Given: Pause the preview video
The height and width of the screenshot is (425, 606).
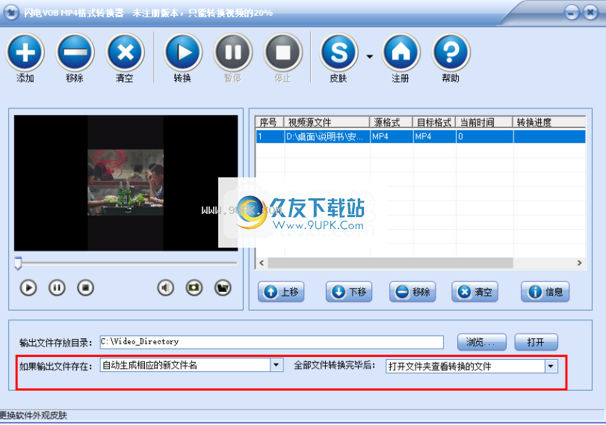Looking at the screenshot, I should 57,288.
